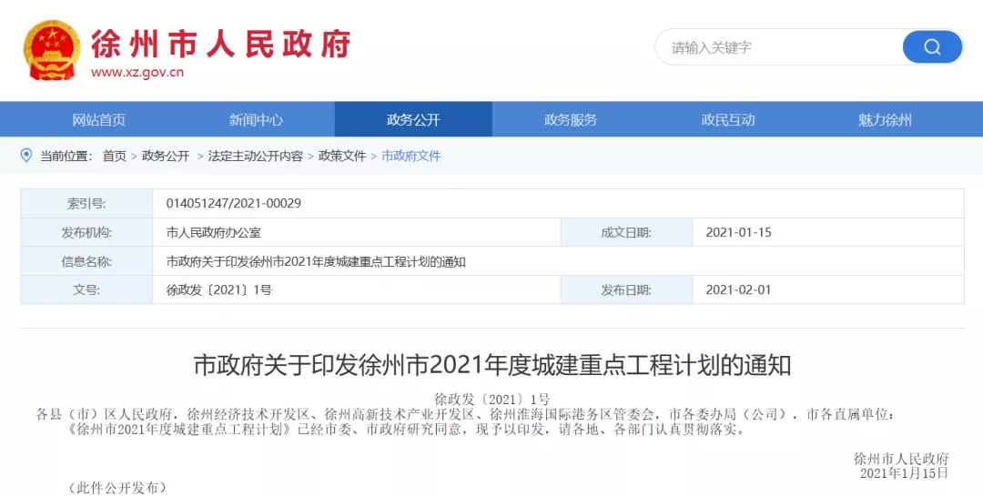The width and height of the screenshot is (983, 497).
Task: Click the 2021年1月15日 signature date
Action: 904,473
